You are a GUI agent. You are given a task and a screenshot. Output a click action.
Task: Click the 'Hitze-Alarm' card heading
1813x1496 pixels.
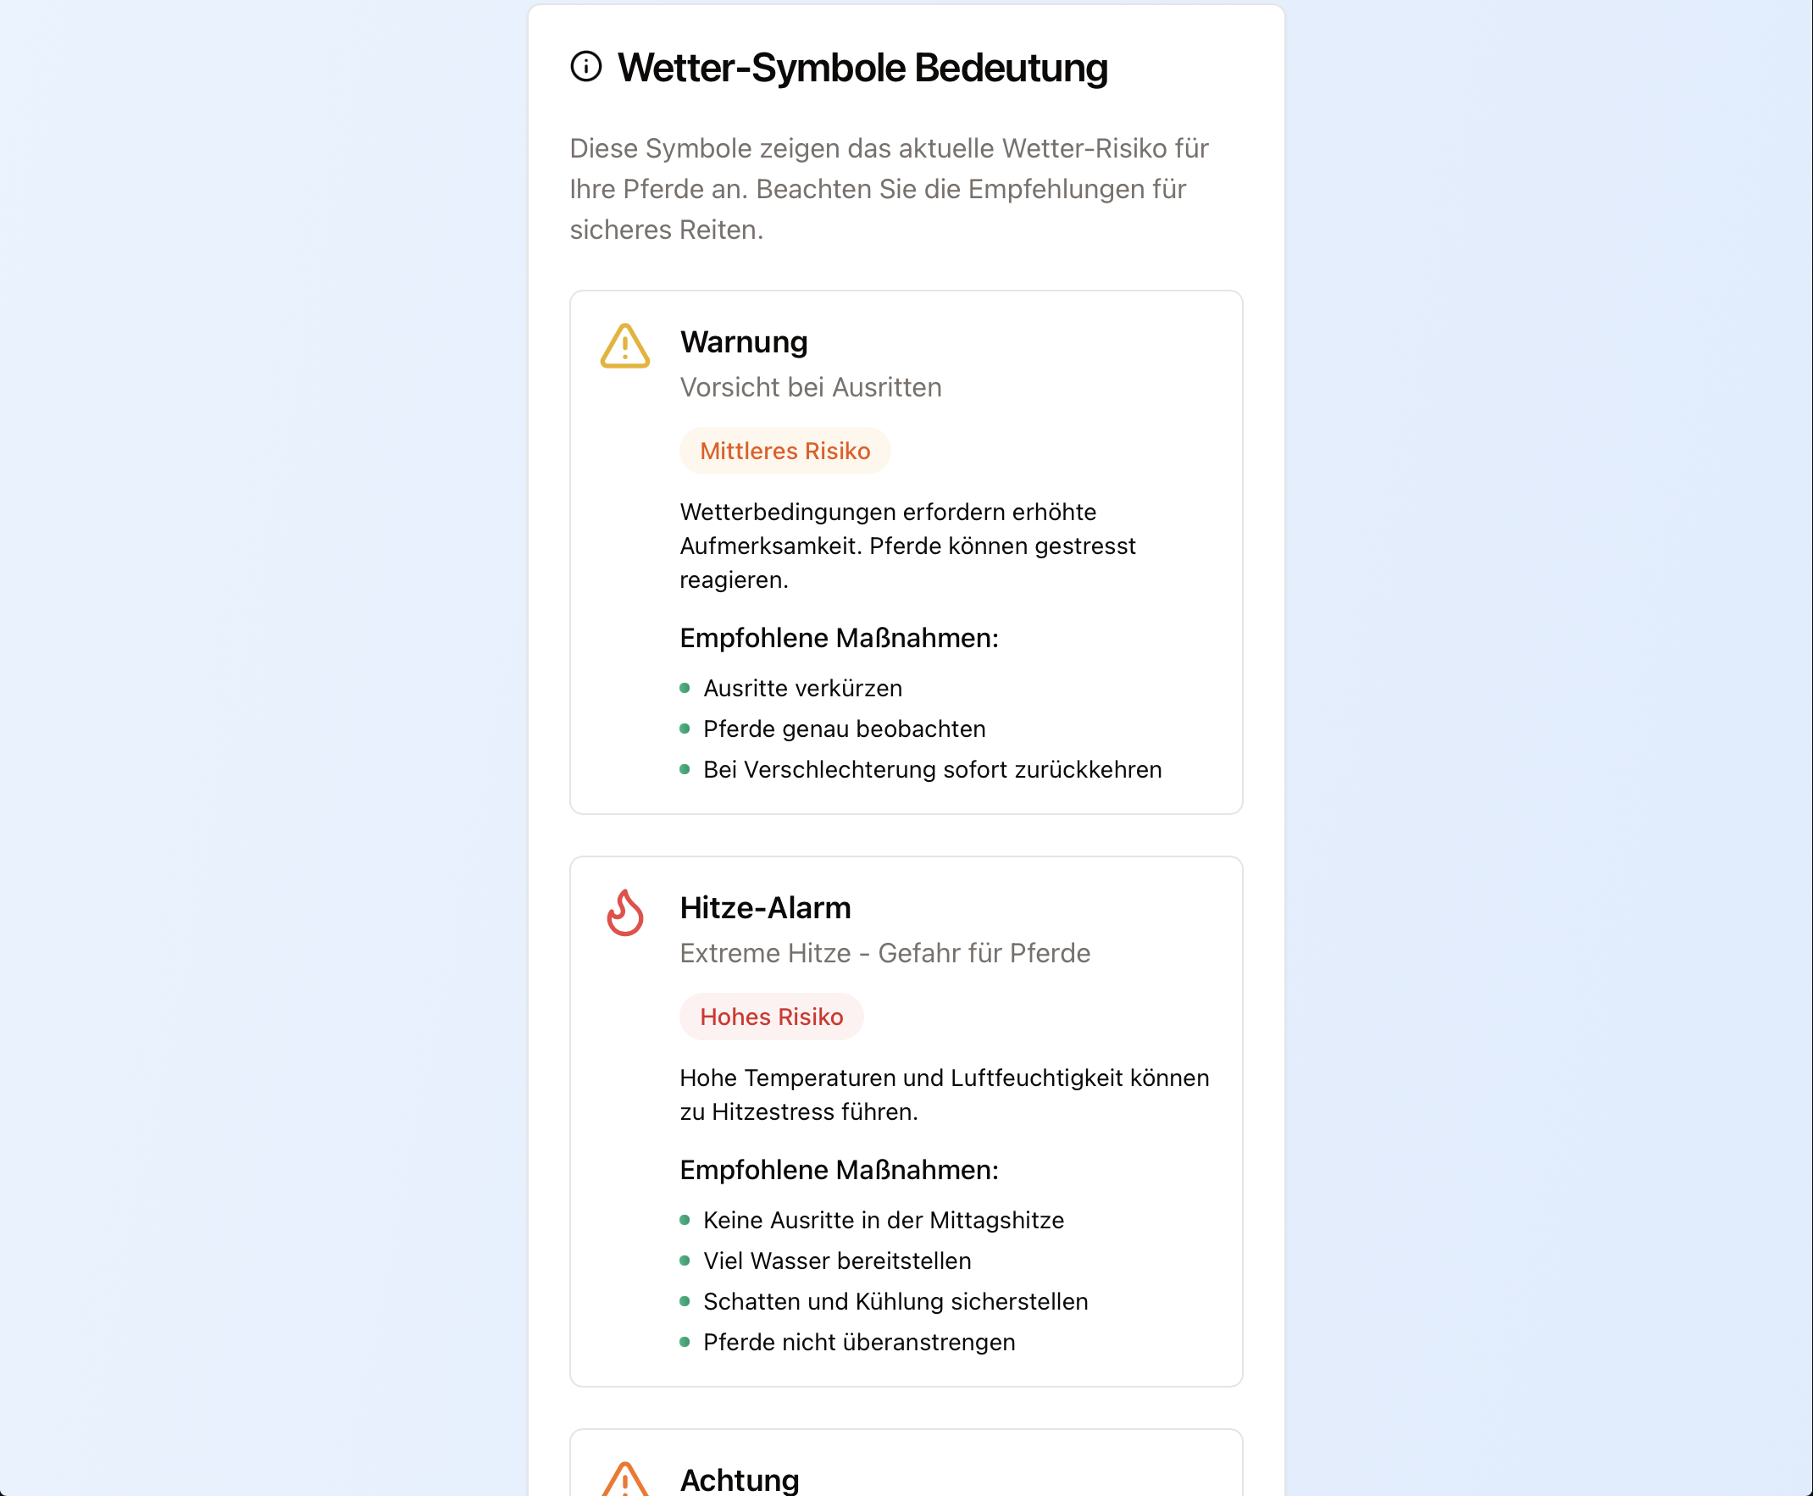765,908
